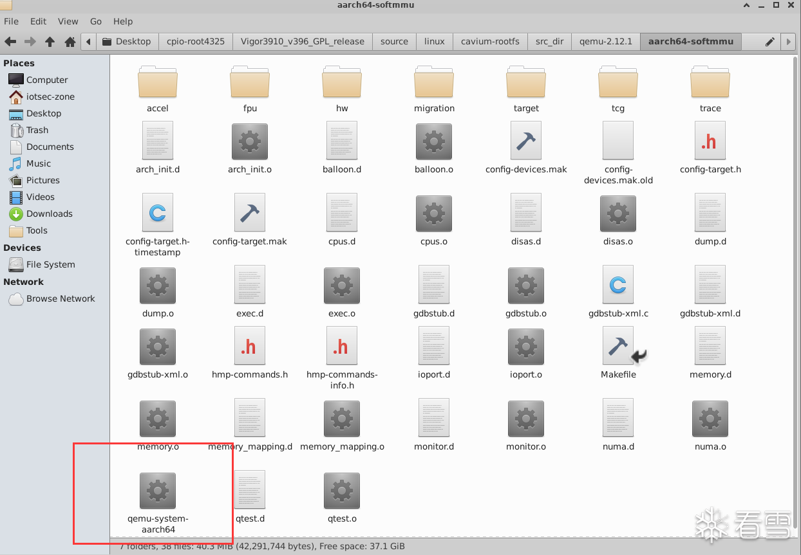
Task: Select the fpu folder
Action: [x=250, y=89]
